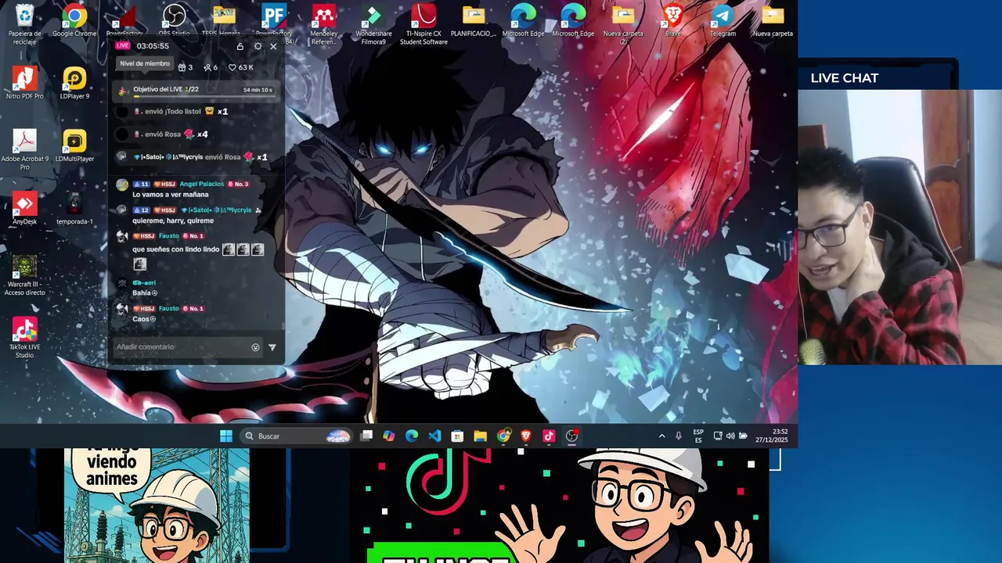
Task: Click the Fausto comment "que sueñes con lindo lindo"
Action: click(175, 249)
